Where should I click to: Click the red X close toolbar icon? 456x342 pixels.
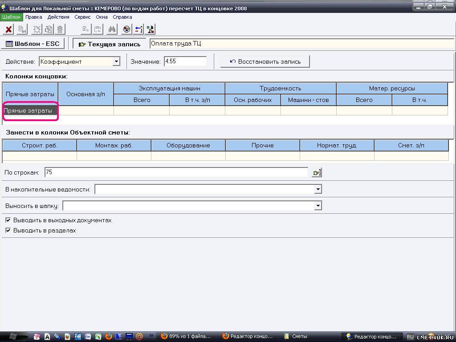(x=8, y=29)
